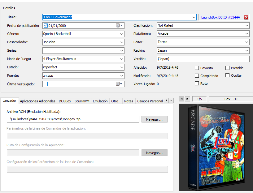The image size is (253, 193).
Task: Show previous image with left arrow
Action: click(x=182, y=99)
